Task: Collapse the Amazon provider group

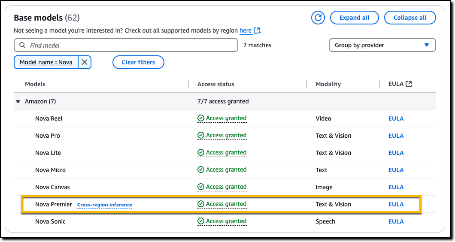Action: tap(18, 102)
